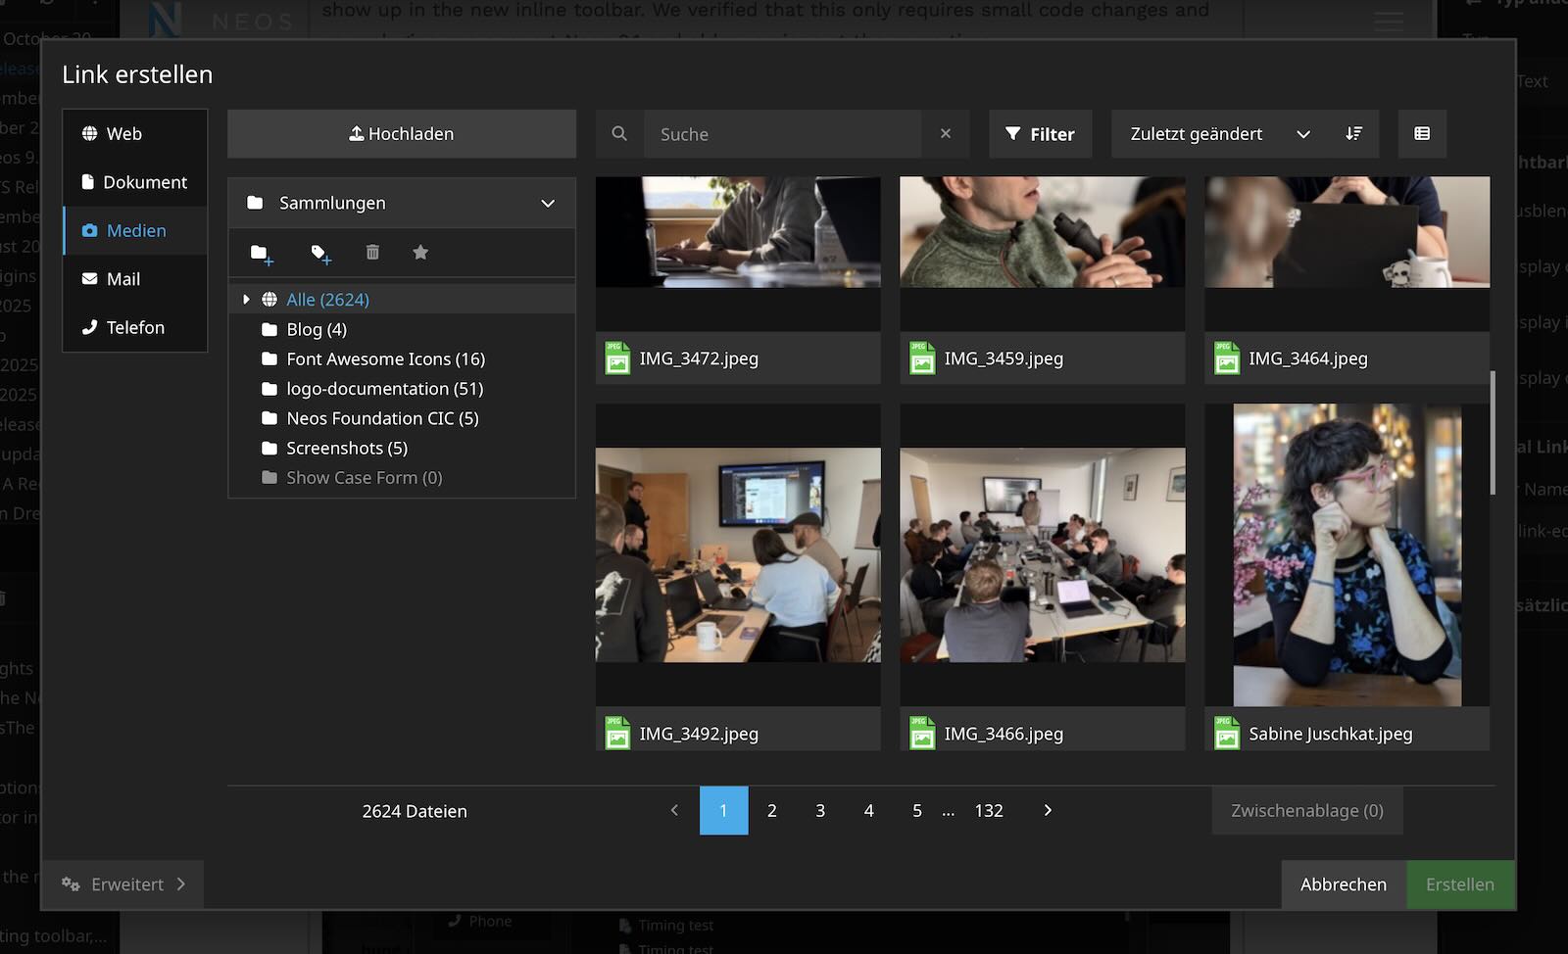Image resolution: width=1568 pixels, height=954 pixels.
Task: Click the star favorites icon
Action: (x=420, y=253)
